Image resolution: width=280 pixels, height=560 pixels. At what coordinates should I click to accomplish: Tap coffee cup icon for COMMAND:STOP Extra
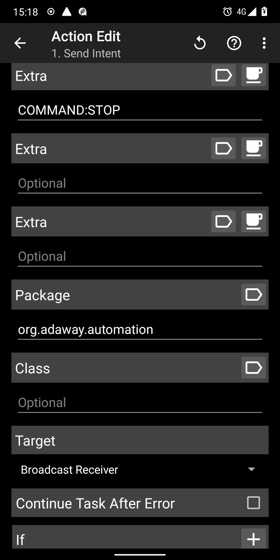pyautogui.click(x=253, y=75)
